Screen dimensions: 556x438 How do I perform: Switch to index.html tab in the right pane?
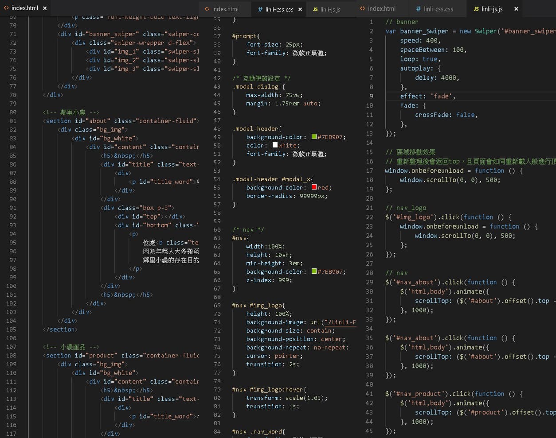tap(381, 8)
